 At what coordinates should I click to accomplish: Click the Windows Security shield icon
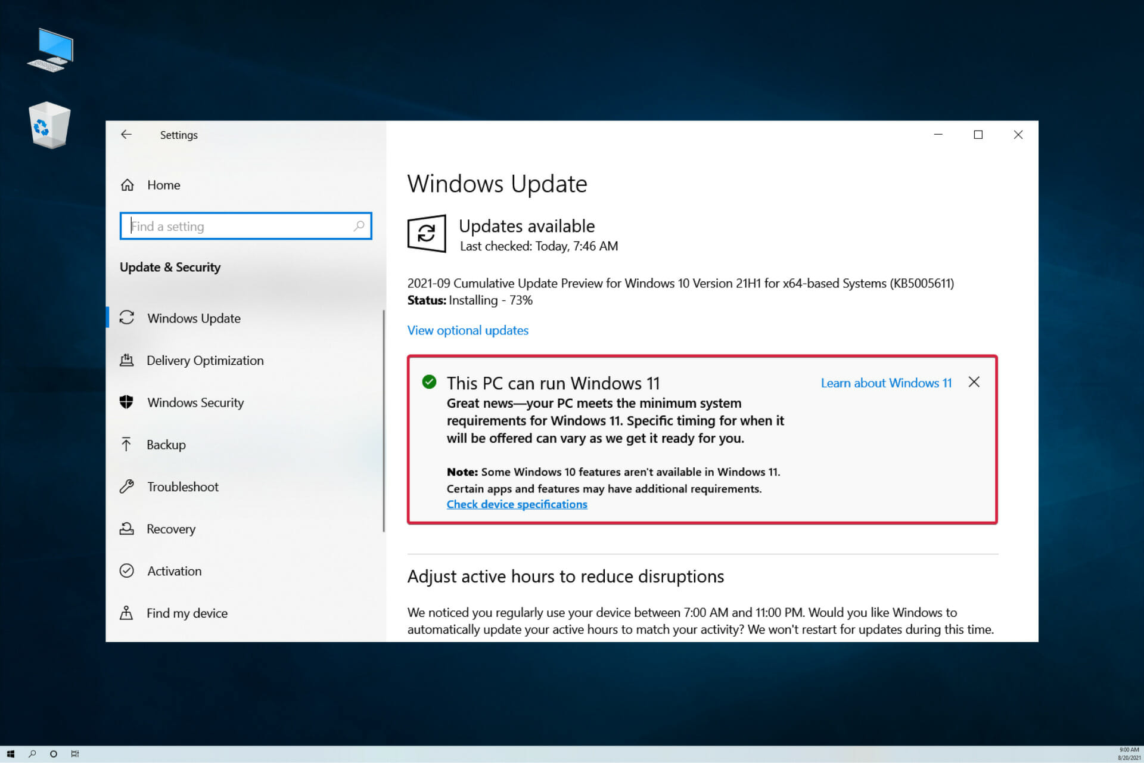point(126,402)
